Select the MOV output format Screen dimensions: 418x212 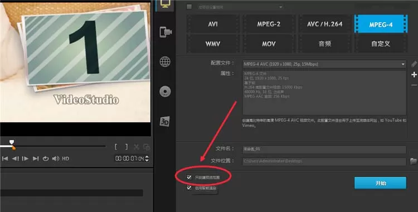pos(269,43)
